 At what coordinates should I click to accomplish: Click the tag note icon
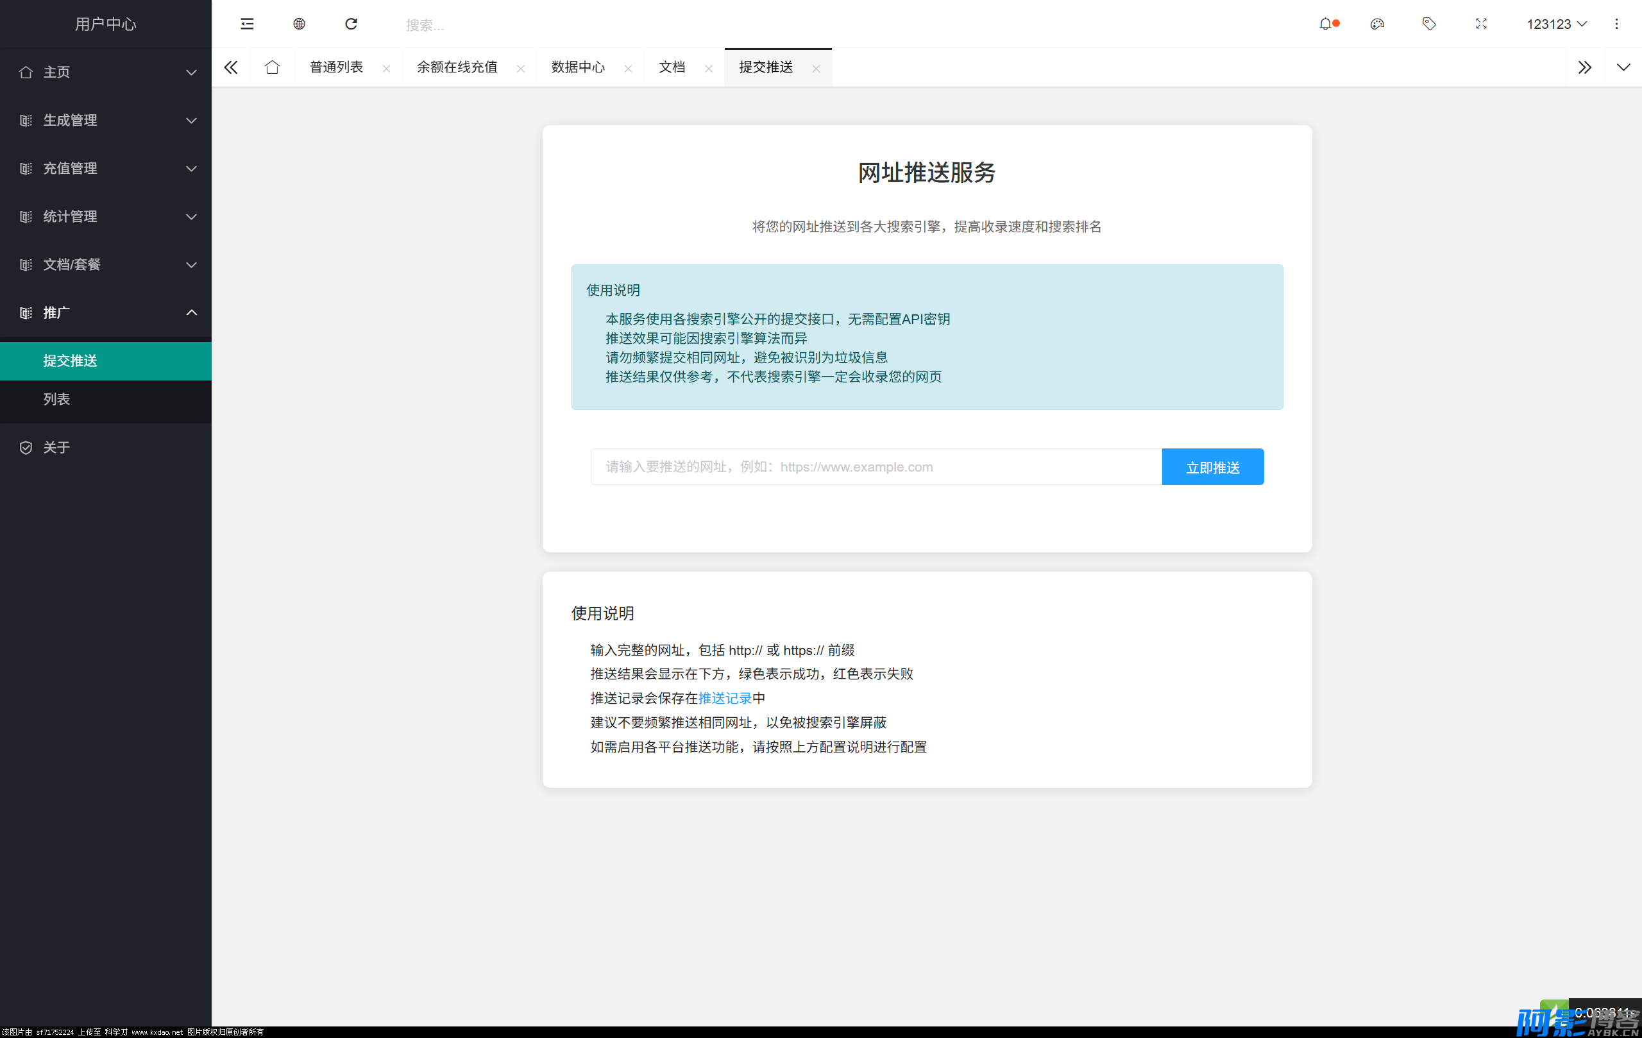click(x=1428, y=24)
